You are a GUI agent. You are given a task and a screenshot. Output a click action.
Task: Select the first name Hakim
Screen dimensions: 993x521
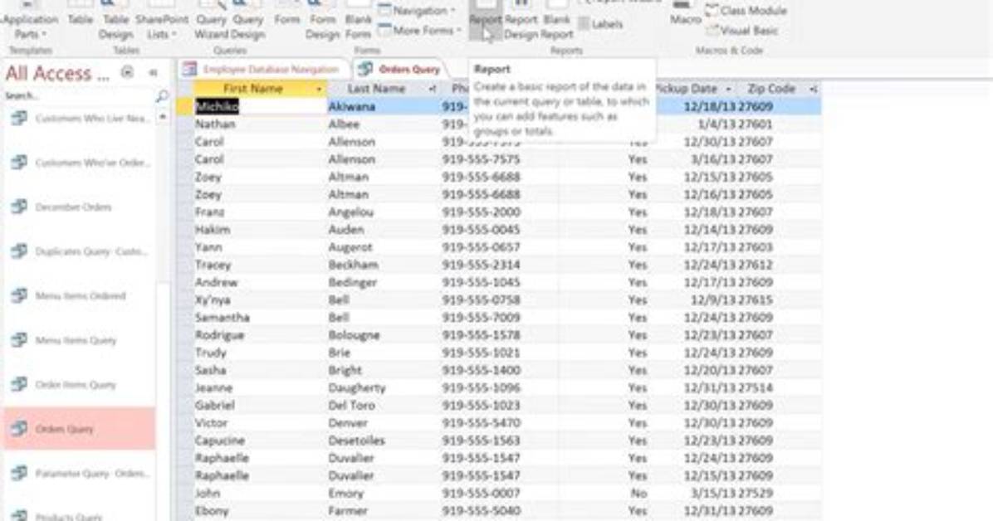(x=213, y=230)
